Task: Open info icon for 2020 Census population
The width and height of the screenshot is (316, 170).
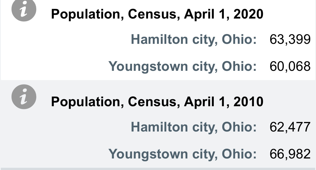Action: 24,9
